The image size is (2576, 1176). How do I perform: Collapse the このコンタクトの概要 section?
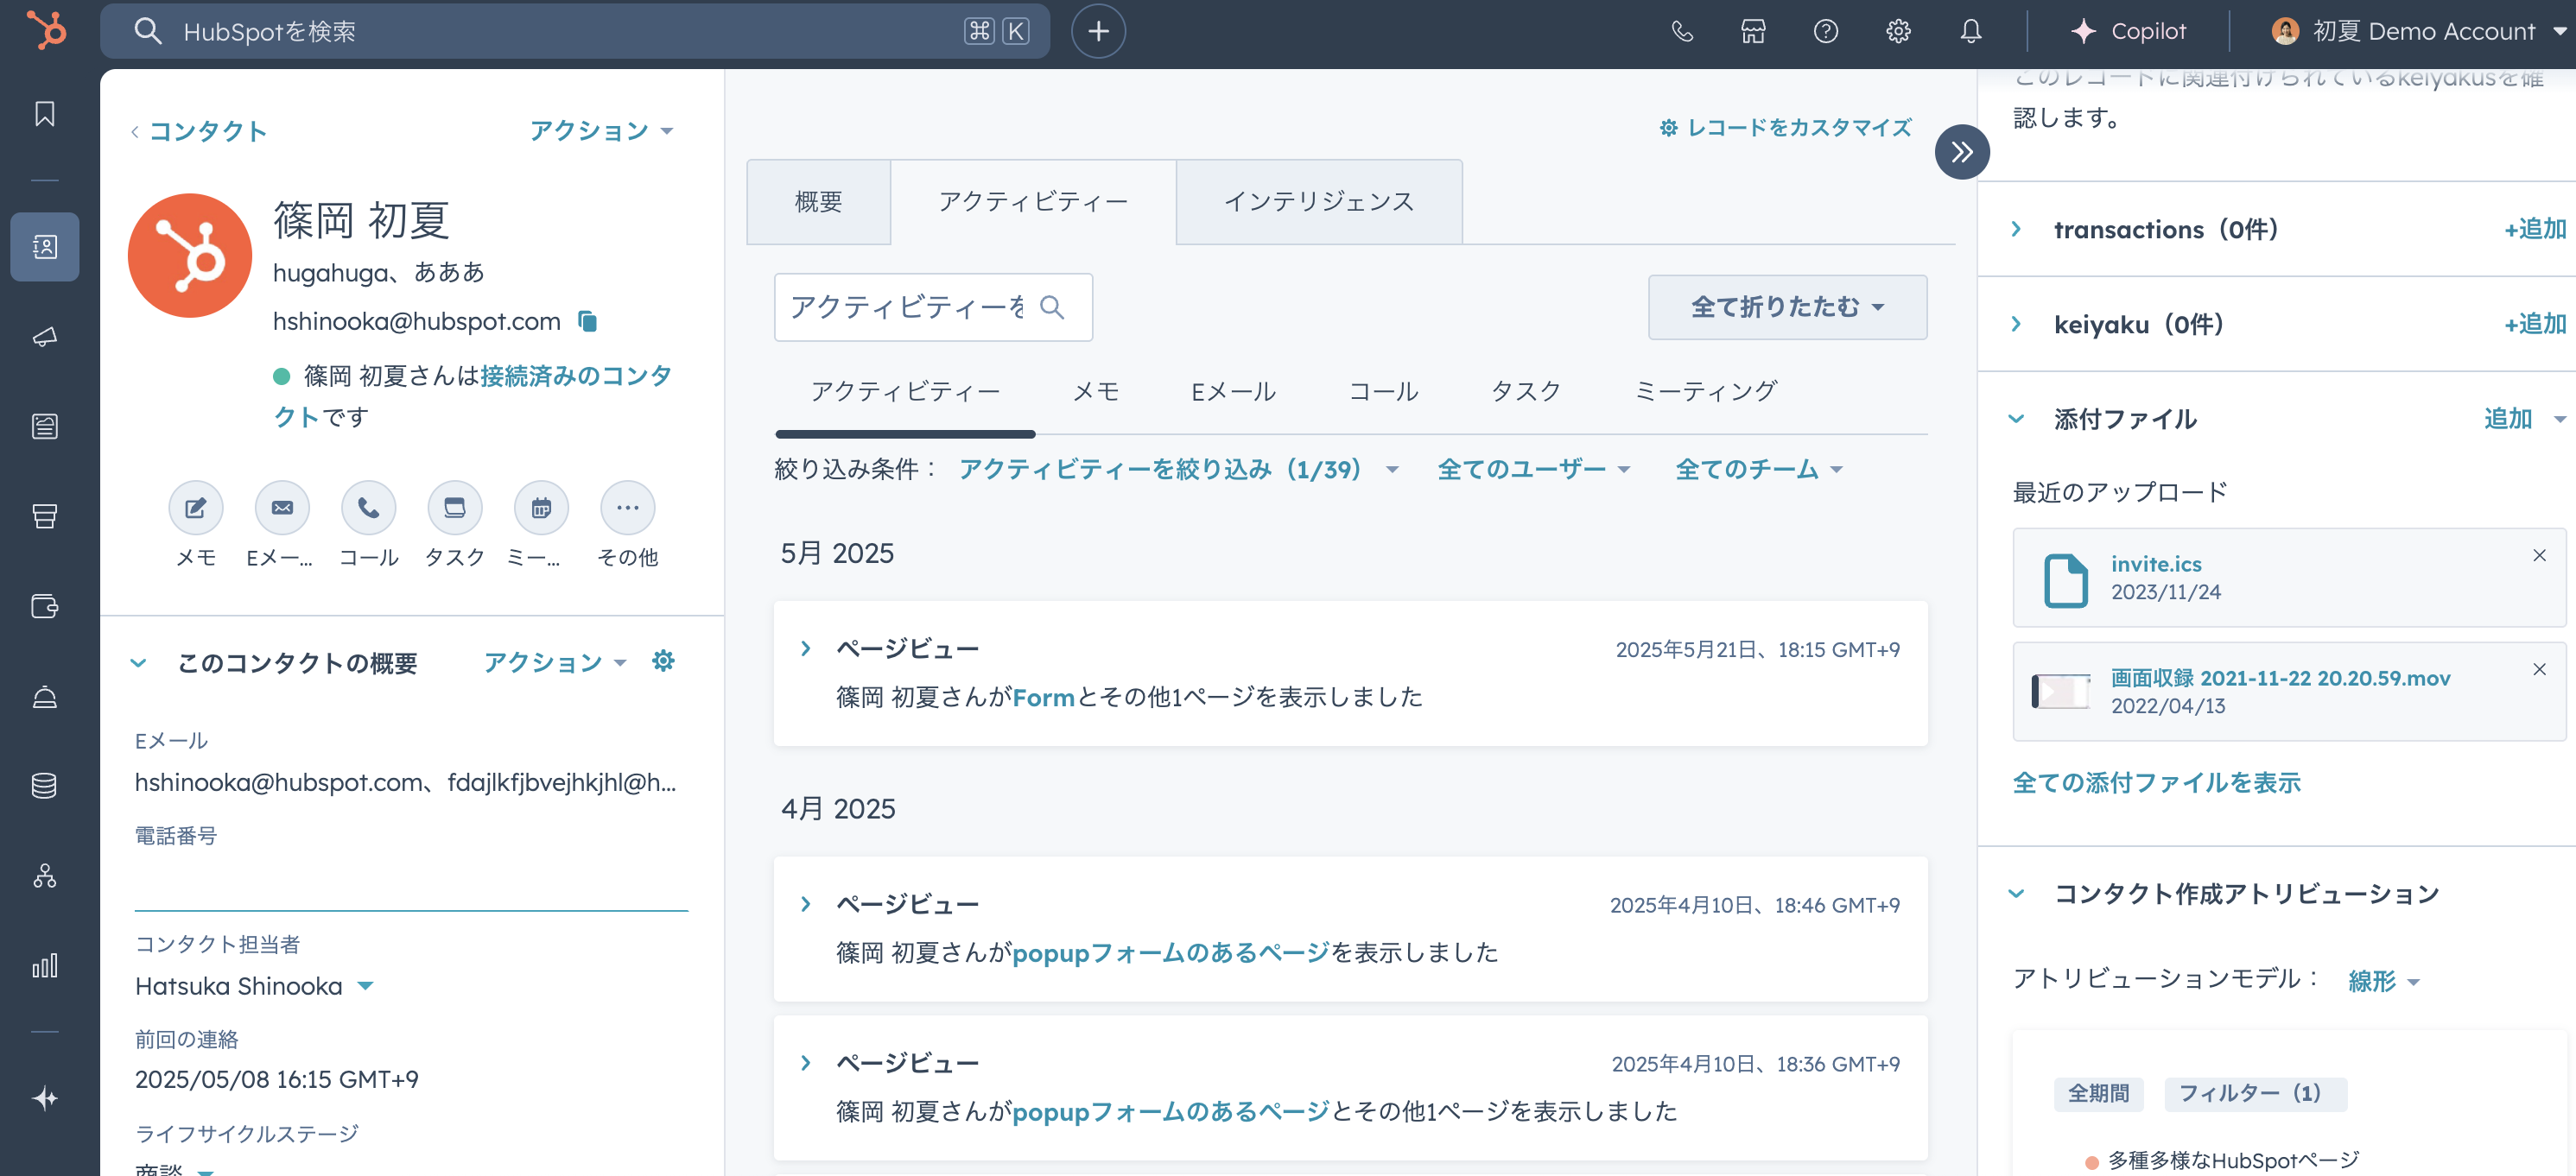click(139, 662)
